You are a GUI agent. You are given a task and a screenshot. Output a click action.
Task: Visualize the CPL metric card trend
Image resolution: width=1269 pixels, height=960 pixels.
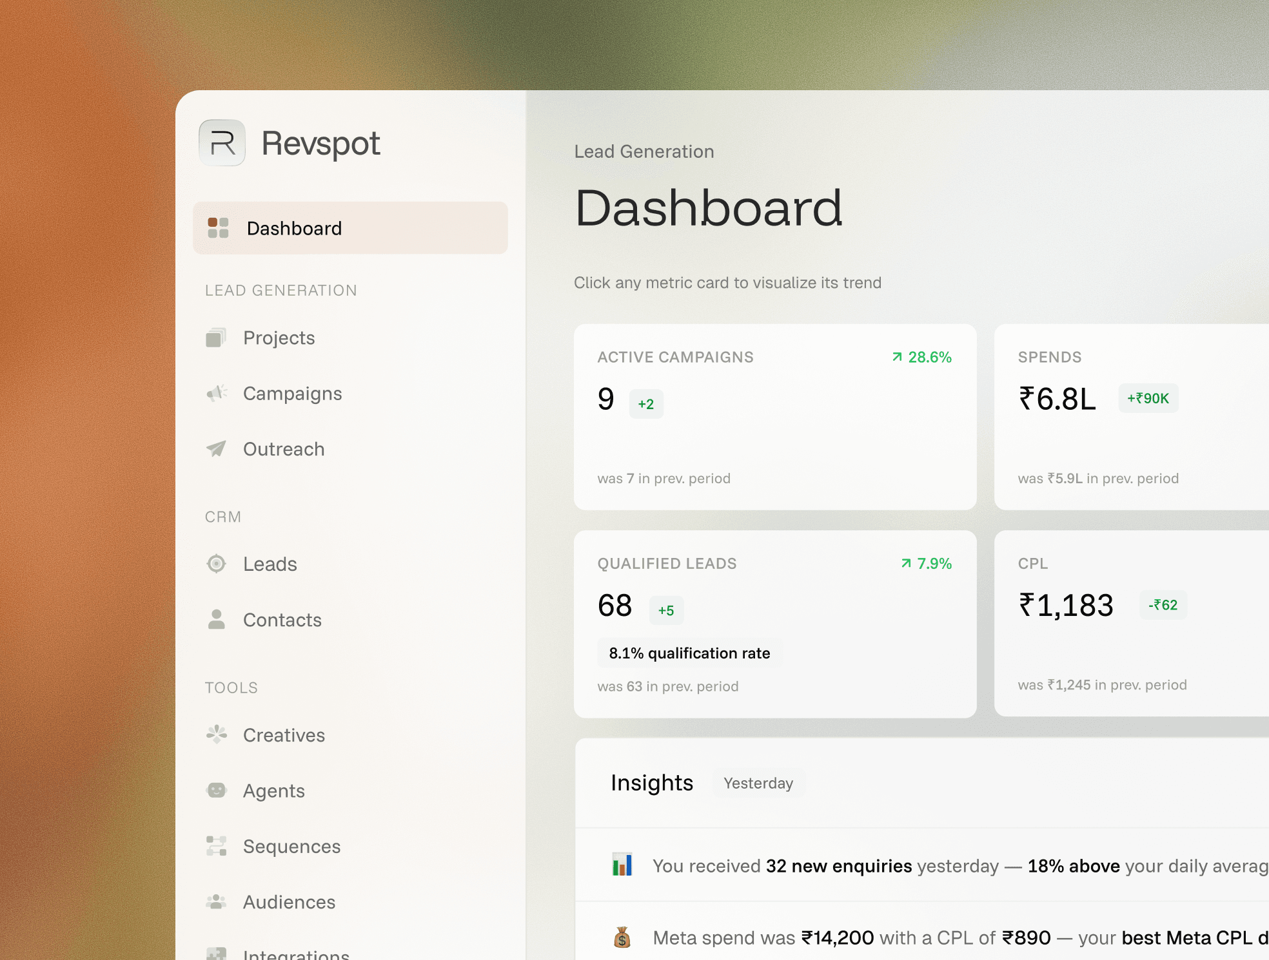tap(1131, 624)
